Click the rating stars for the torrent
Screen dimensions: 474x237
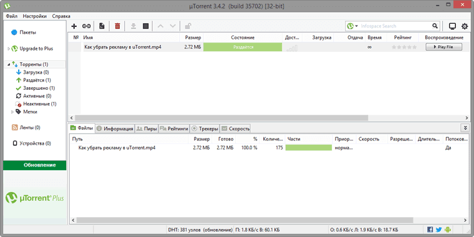tap(404, 47)
